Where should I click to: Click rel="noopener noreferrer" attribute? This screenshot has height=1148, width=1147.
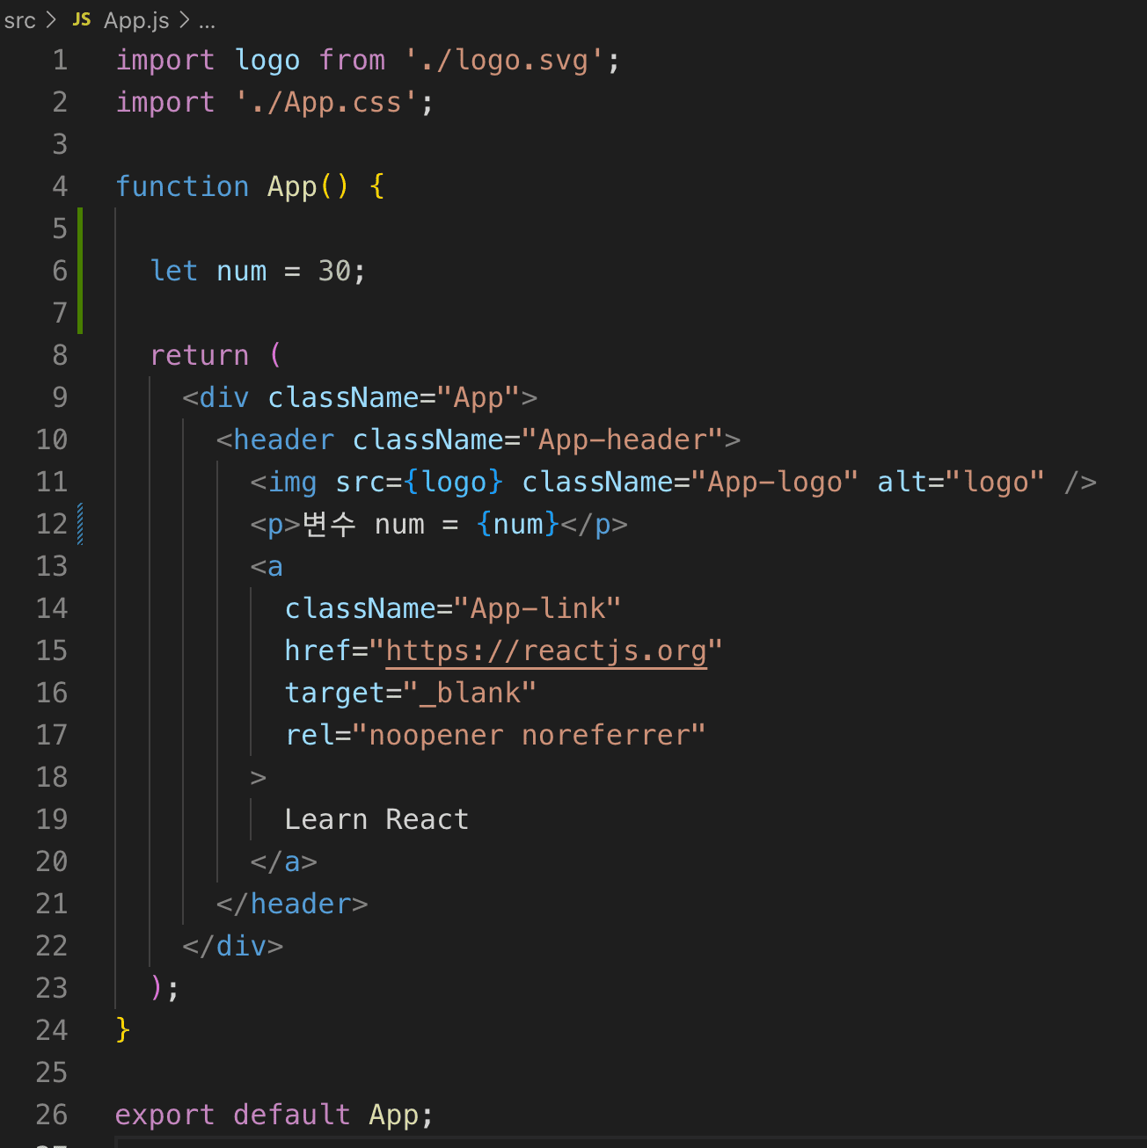495,735
